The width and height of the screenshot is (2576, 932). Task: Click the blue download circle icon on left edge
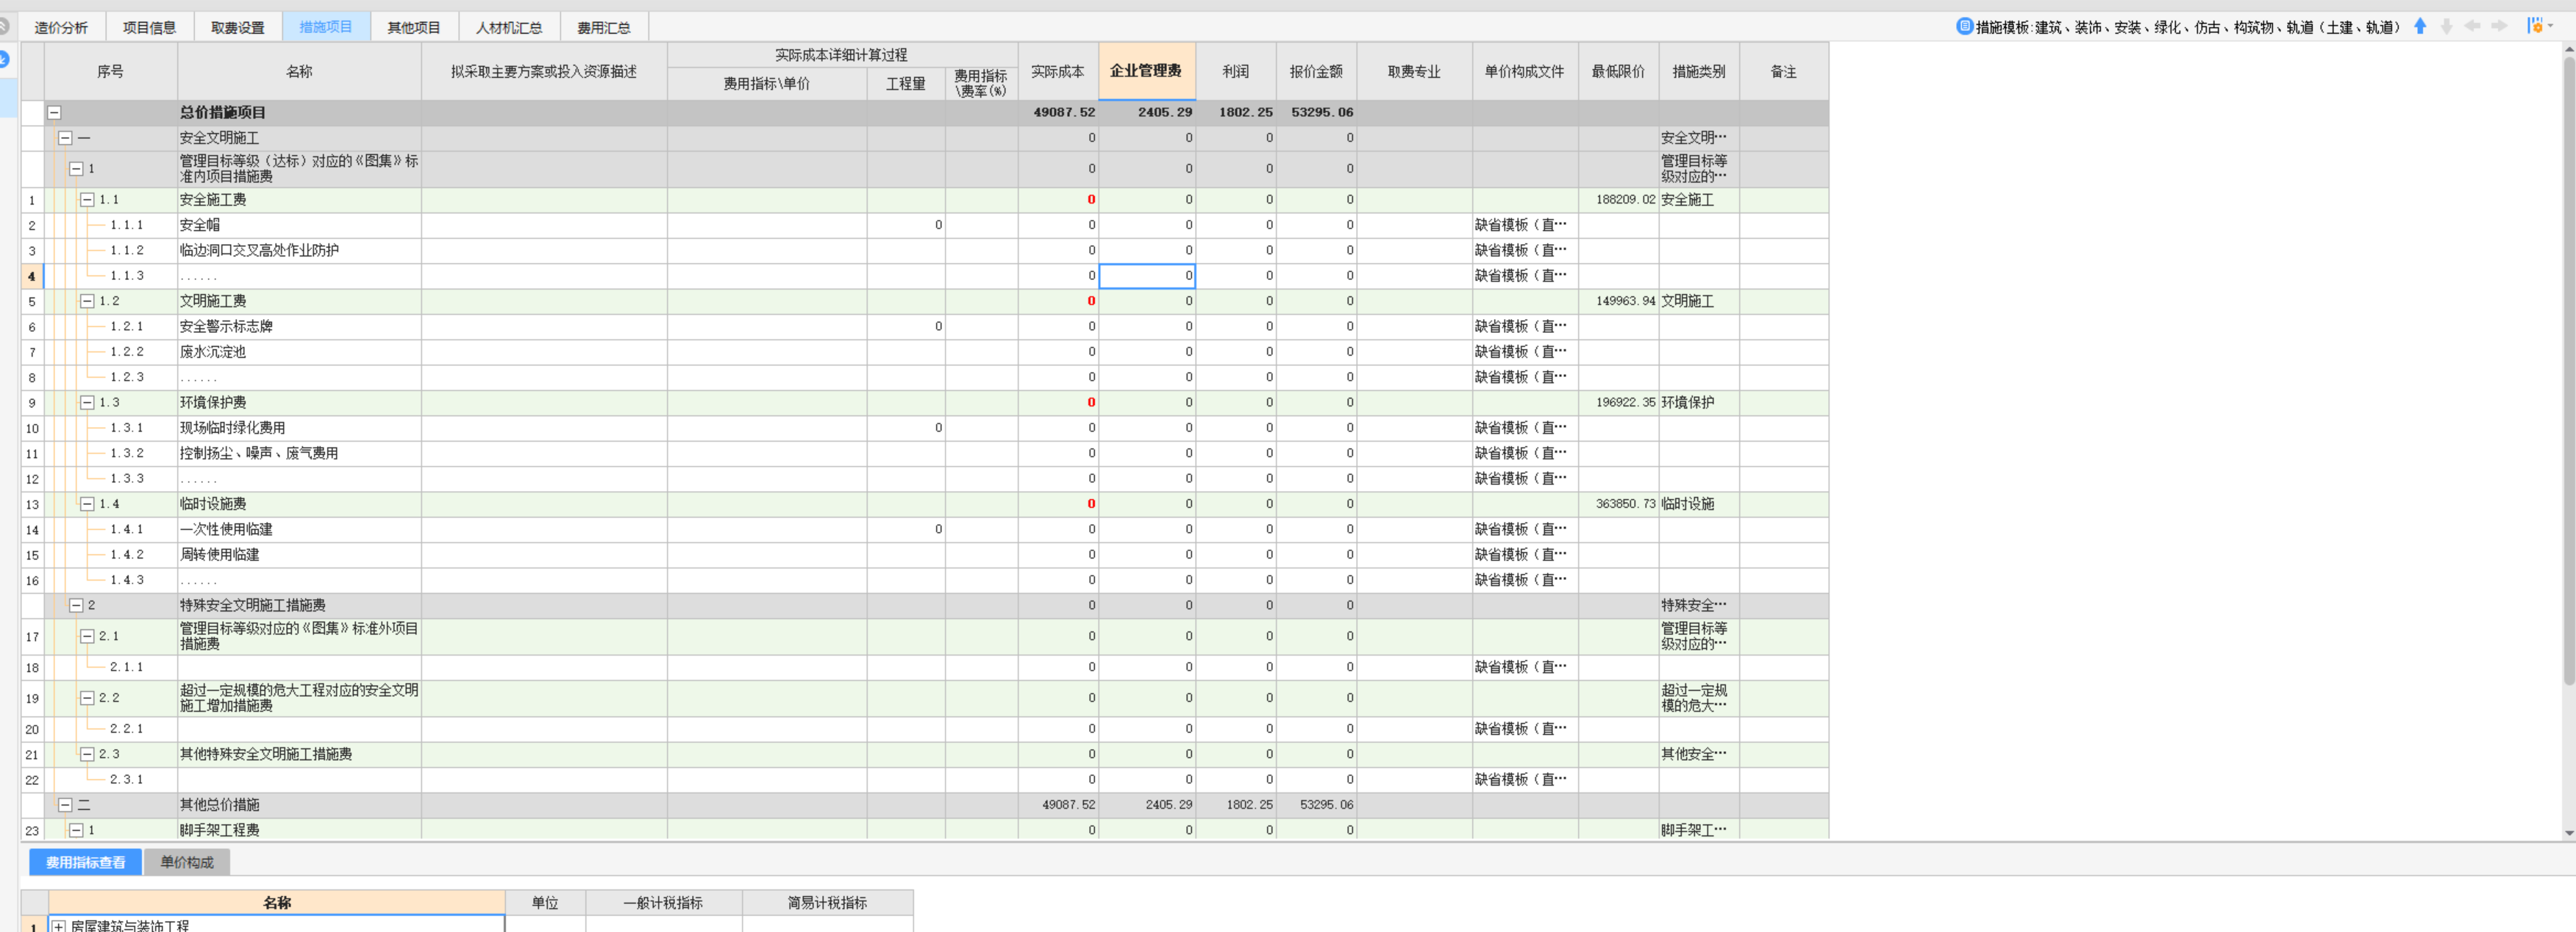[x=4, y=59]
